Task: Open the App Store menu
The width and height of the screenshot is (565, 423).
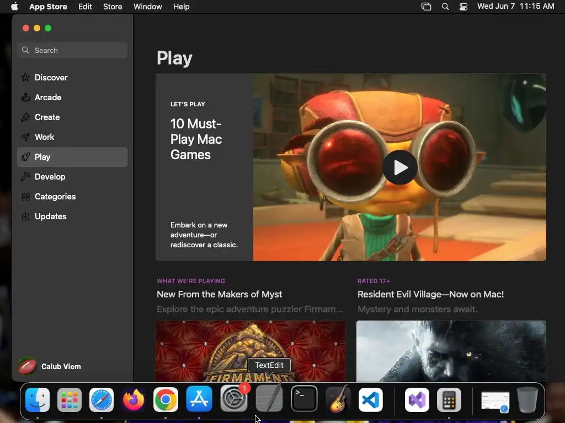Action: pyautogui.click(x=48, y=7)
